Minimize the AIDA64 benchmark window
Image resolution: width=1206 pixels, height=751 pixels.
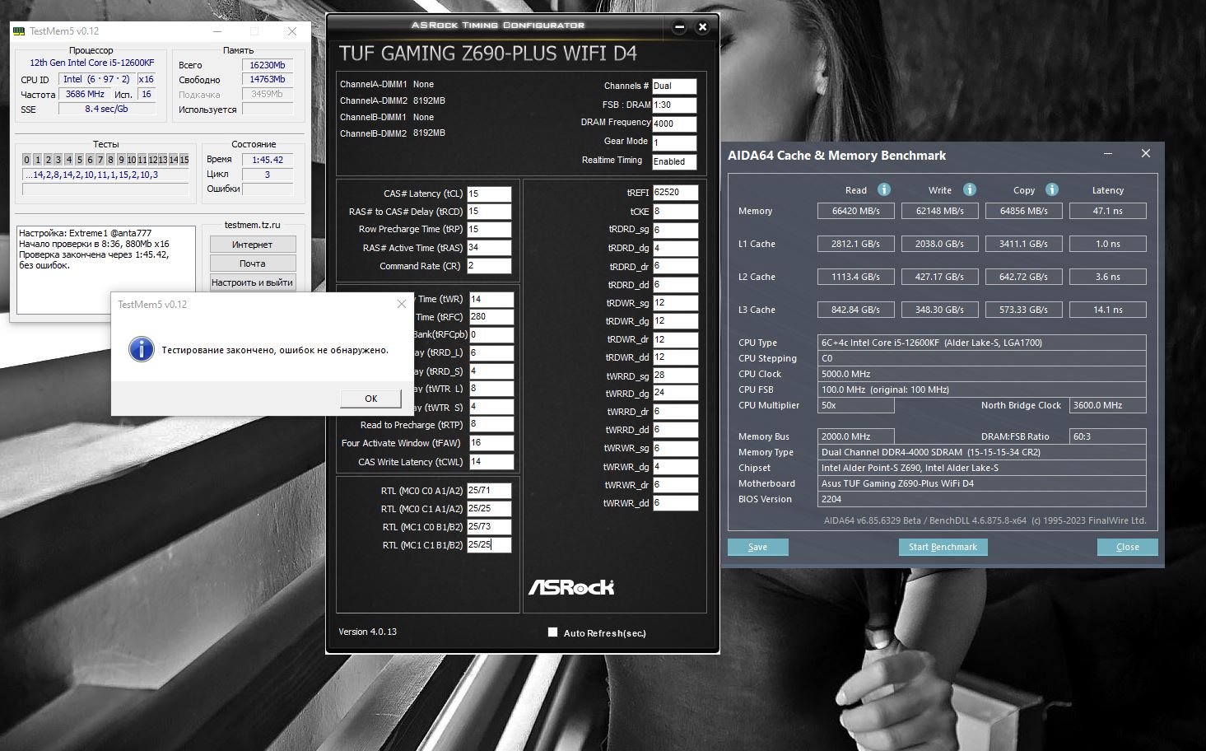coord(1108,154)
